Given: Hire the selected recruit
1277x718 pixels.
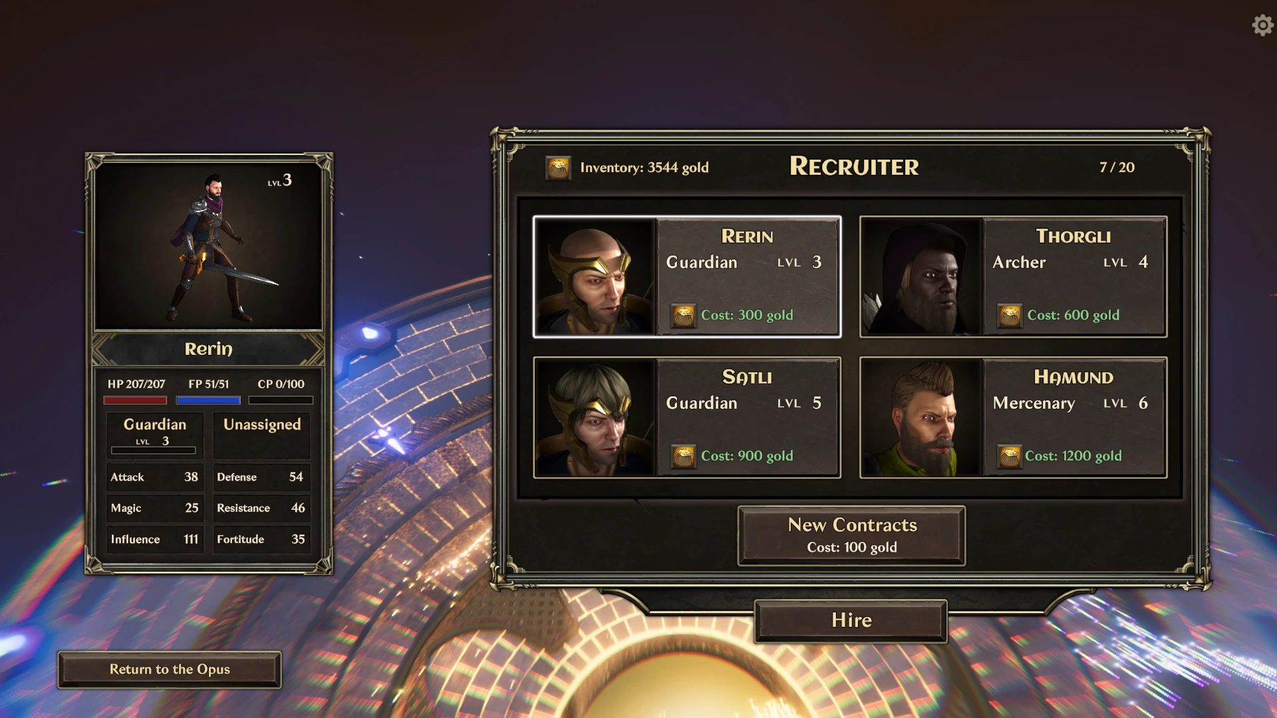Looking at the screenshot, I should (851, 621).
